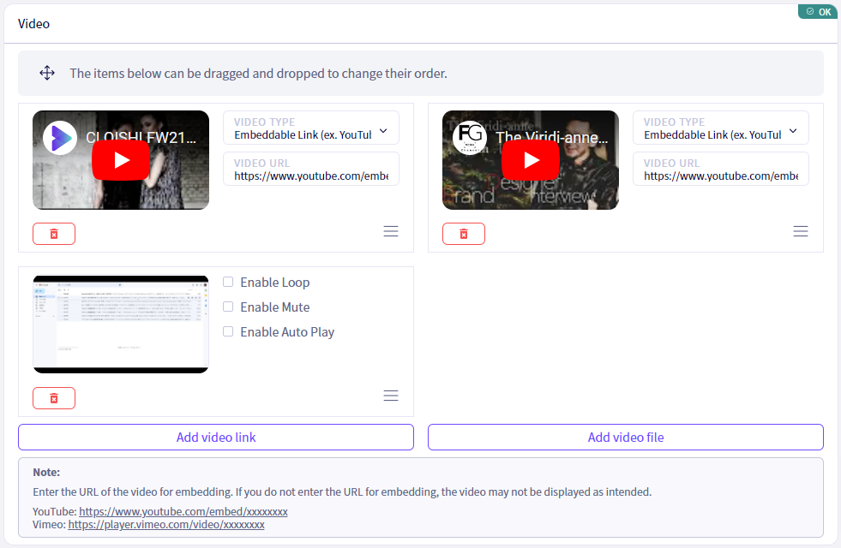Click the Video URL field of first video

coord(311,170)
